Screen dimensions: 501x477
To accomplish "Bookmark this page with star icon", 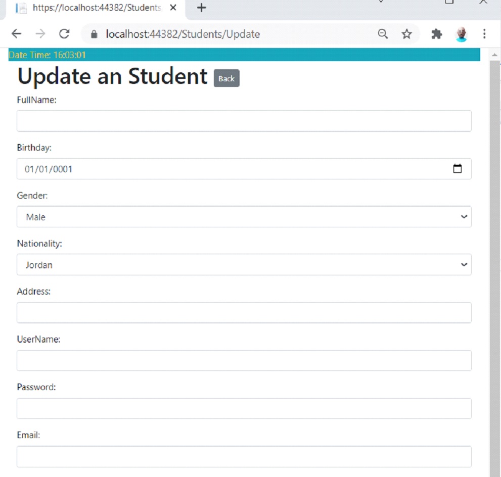I will [x=407, y=33].
